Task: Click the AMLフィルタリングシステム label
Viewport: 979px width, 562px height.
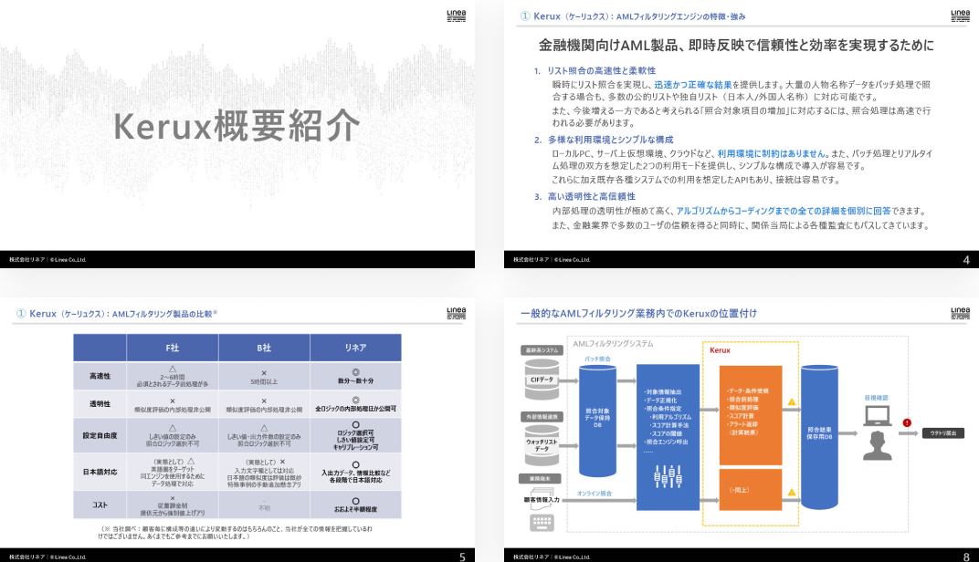Action: (613, 344)
